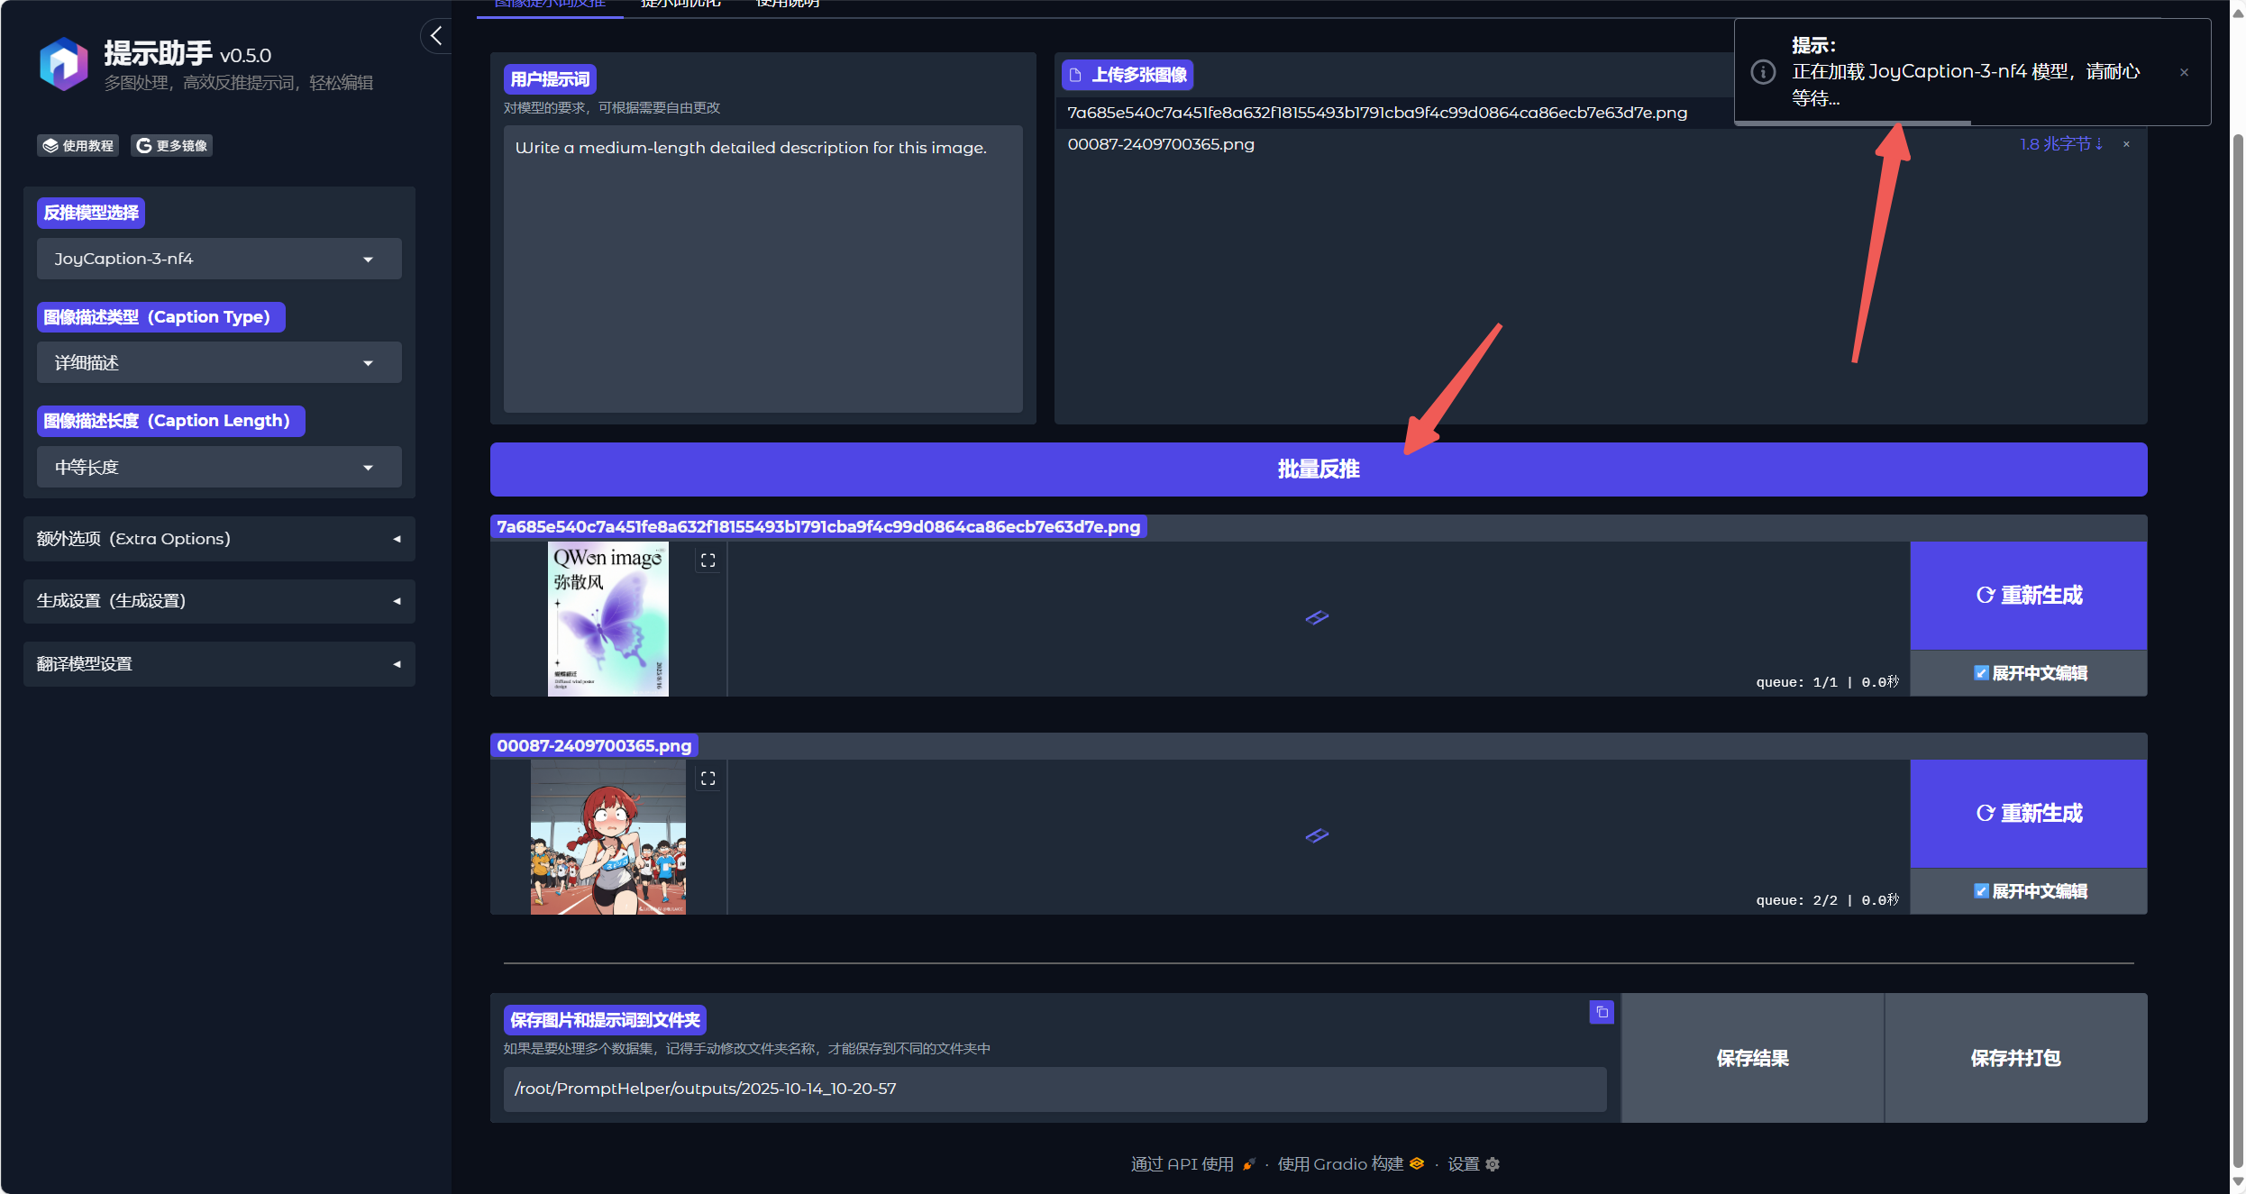The image size is (2246, 1194).
Task: Remove the 00087-2409700365.png uploaded file
Action: 2126,144
